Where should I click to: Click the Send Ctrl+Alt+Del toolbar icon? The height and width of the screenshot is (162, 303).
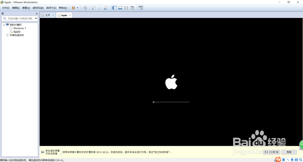tap(85, 8)
